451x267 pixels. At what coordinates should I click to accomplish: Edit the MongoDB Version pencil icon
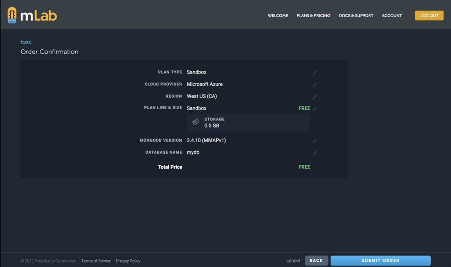(x=314, y=141)
